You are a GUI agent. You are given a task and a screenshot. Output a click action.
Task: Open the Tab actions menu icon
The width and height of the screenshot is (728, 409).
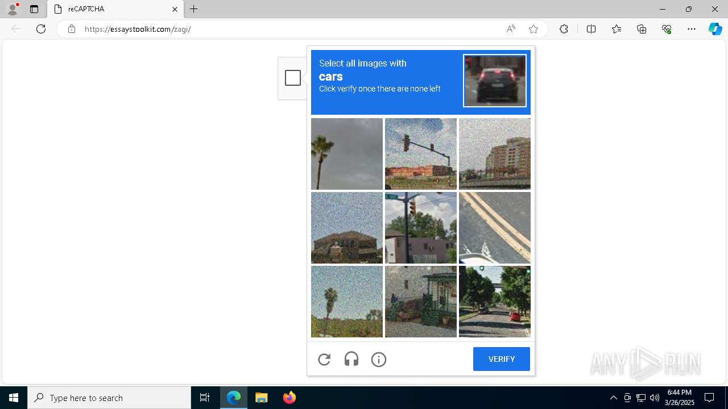[x=34, y=9]
